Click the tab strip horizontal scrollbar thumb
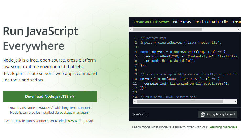 click(x=168, y=30)
